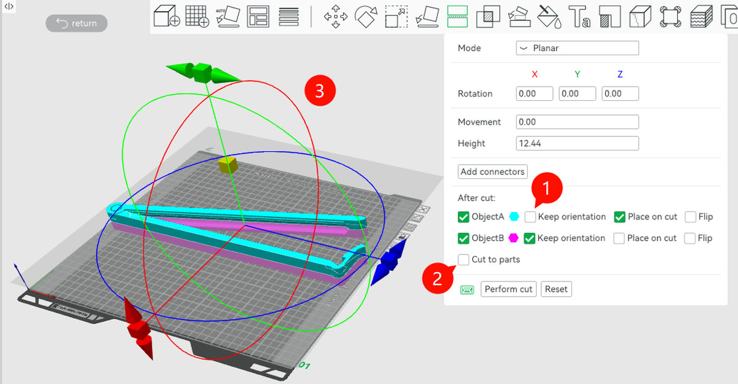Screen dimensions: 738x384
Task: Click the square with corner brackets icon
Action: click(671, 16)
